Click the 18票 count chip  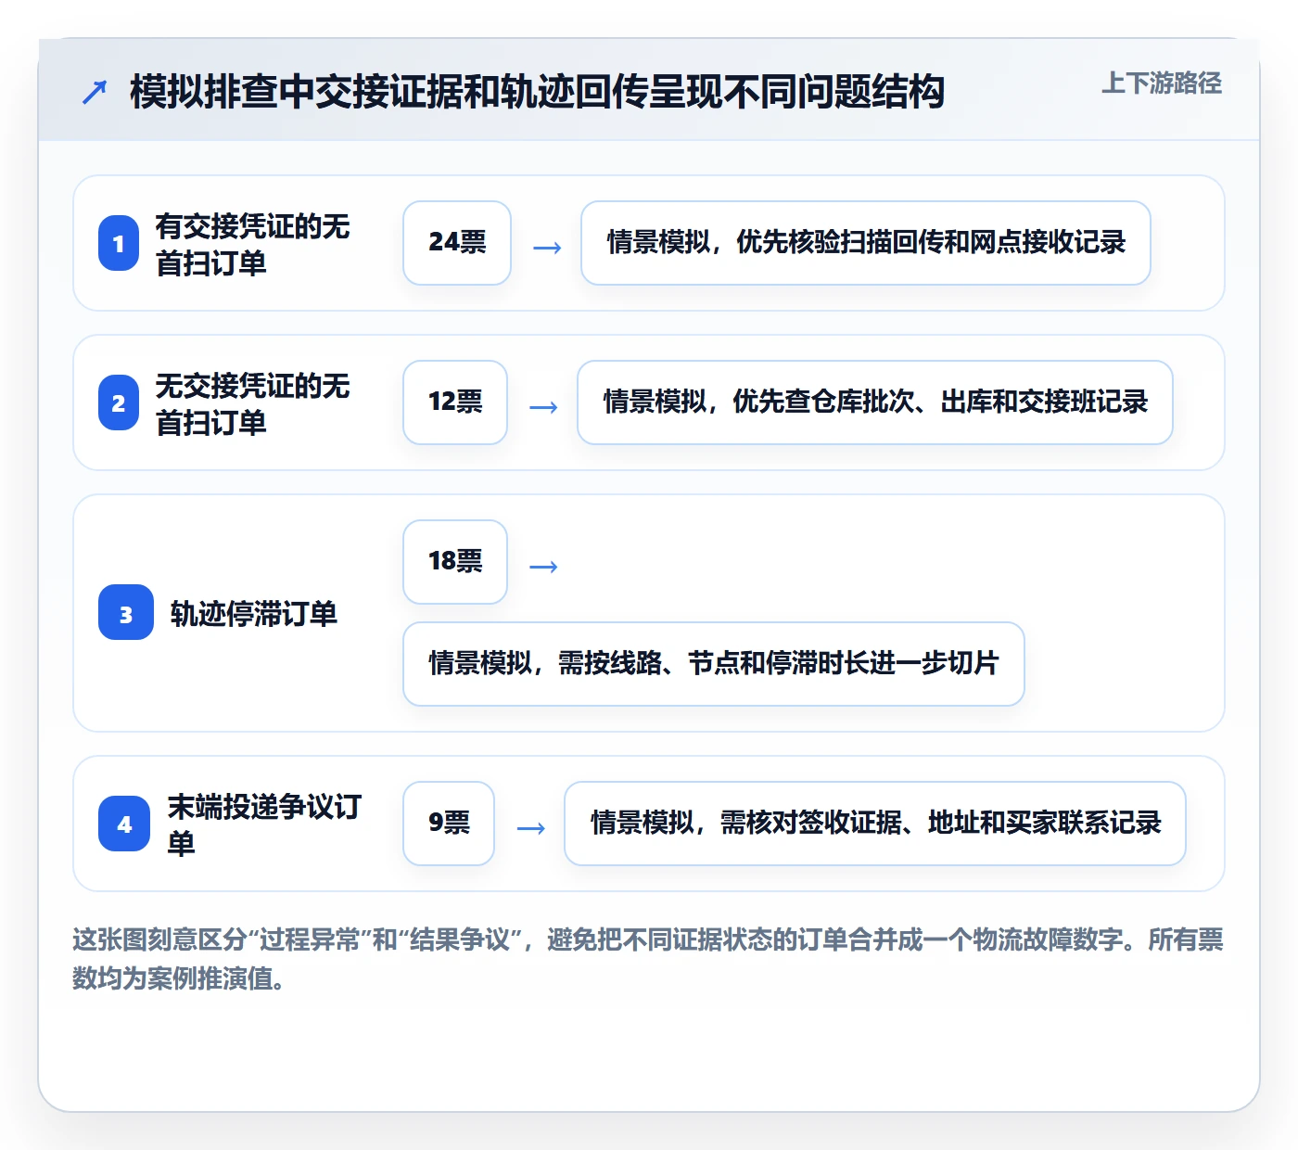click(455, 562)
